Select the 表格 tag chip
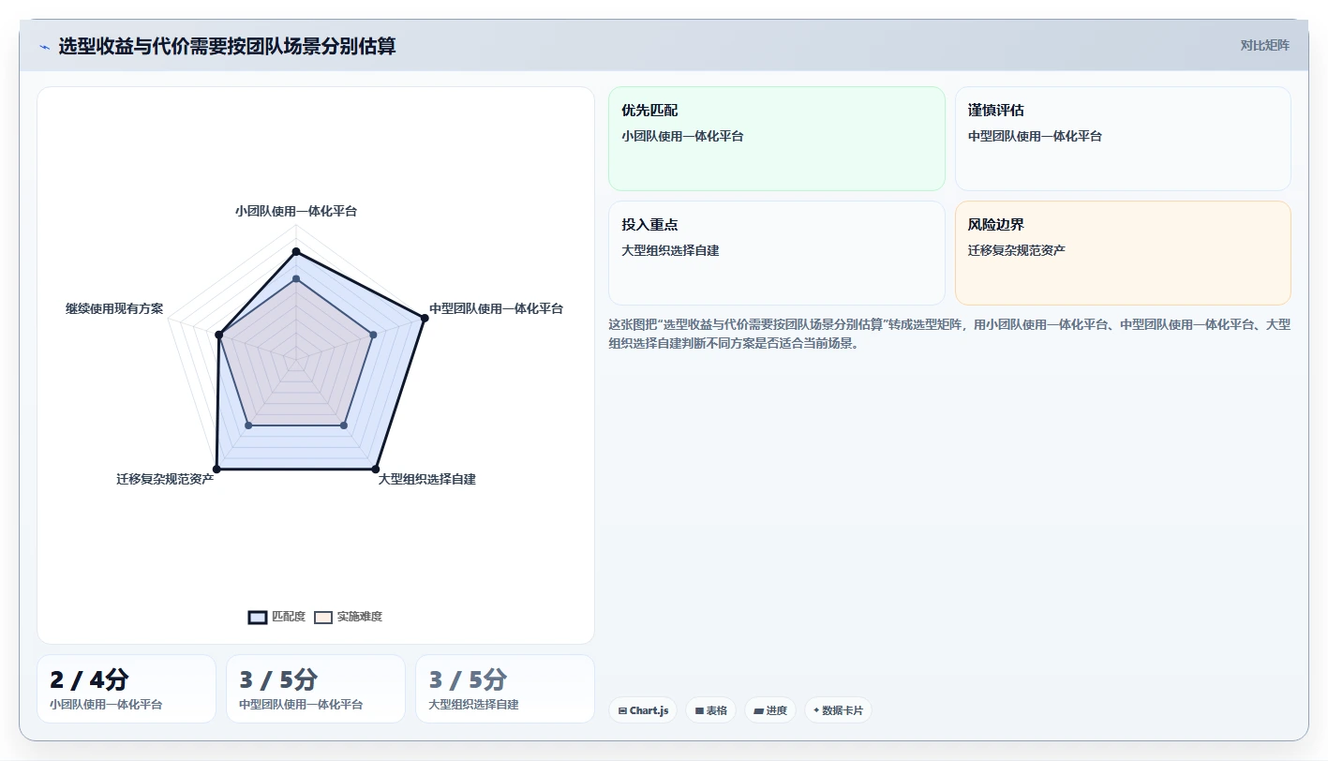1328x761 pixels. tap(711, 710)
